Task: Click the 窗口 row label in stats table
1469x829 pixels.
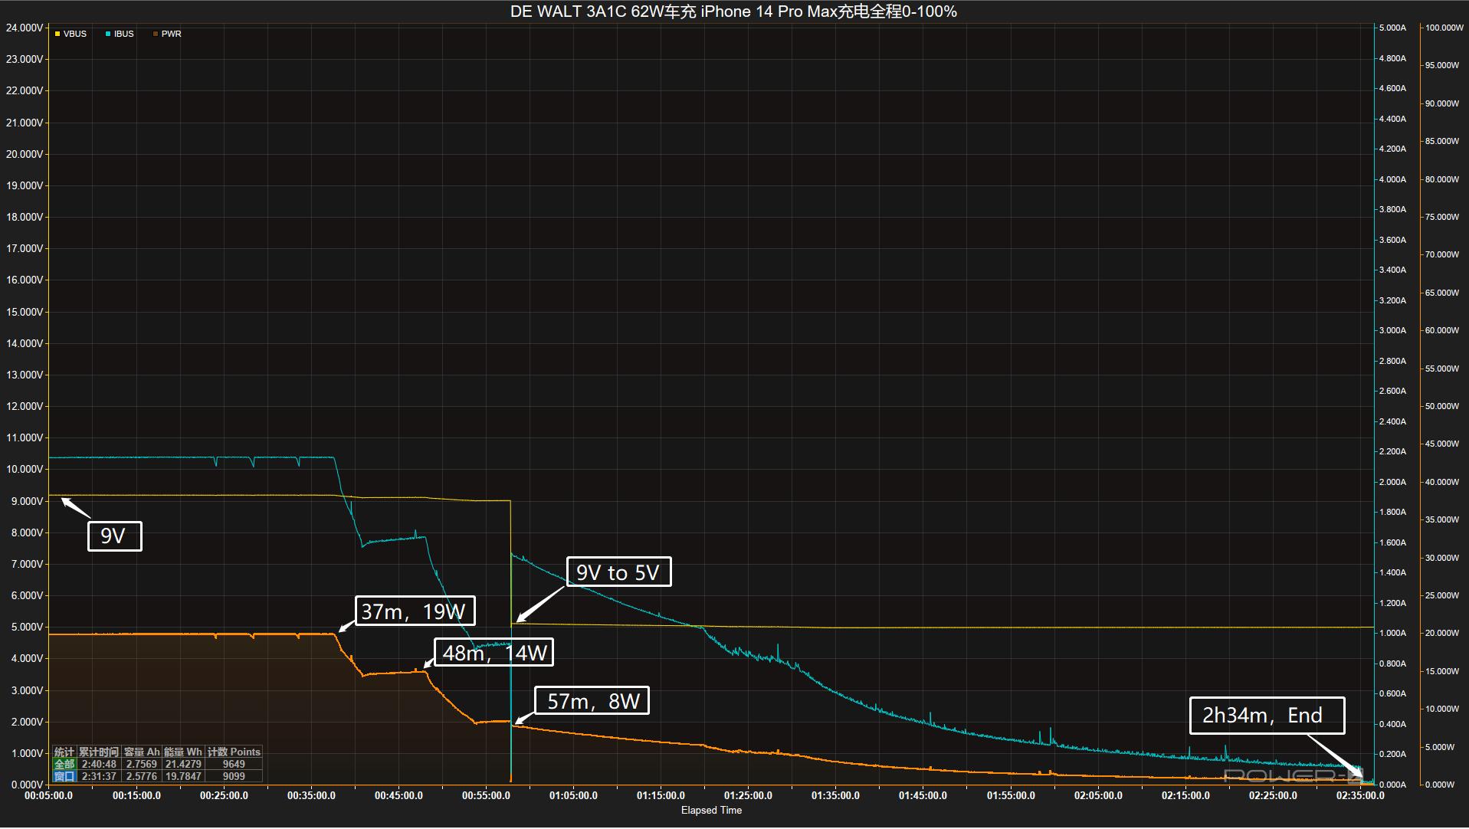Action: pos(64,776)
